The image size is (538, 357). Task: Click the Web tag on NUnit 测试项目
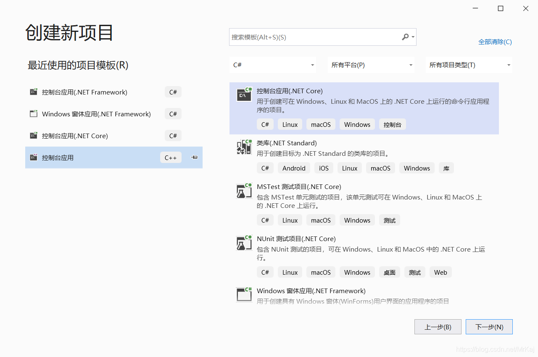point(440,272)
